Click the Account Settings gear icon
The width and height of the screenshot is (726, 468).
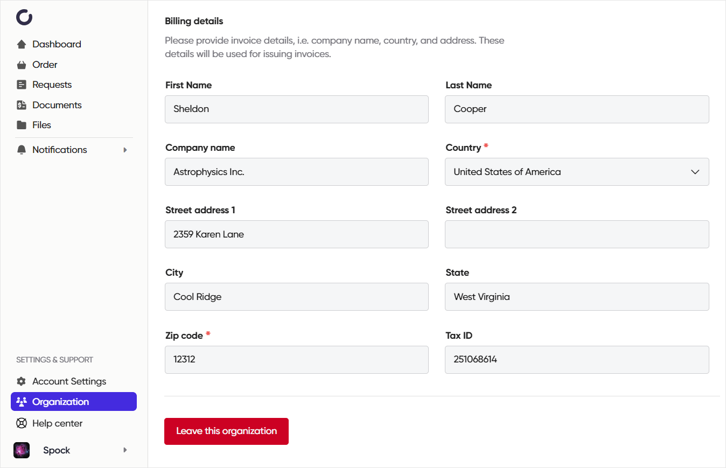point(22,381)
